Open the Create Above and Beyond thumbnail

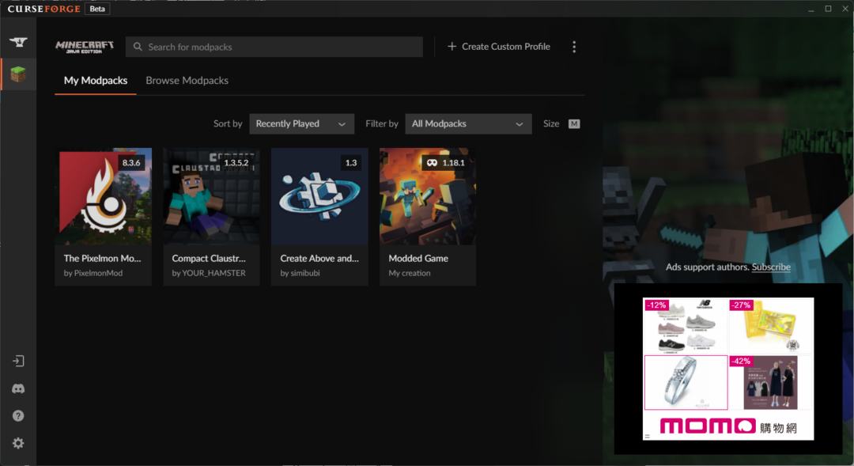[x=319, y=196]
